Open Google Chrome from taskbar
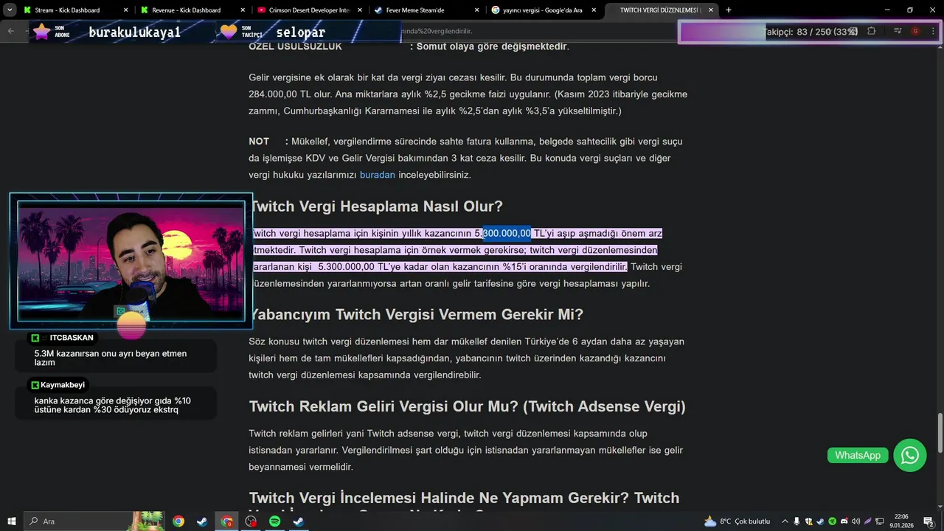This screenshot has width=944, height=531. 178,521
